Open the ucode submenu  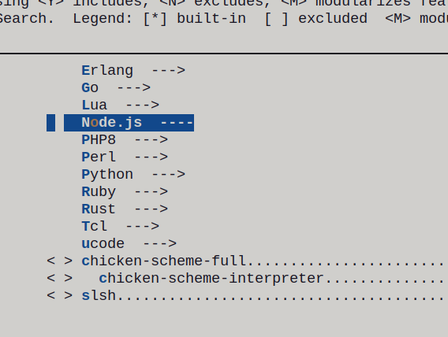(x=129, y=244)
